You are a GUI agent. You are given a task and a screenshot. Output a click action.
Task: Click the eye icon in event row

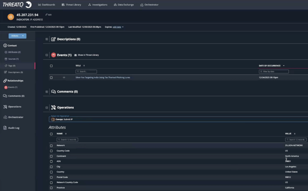64,78
